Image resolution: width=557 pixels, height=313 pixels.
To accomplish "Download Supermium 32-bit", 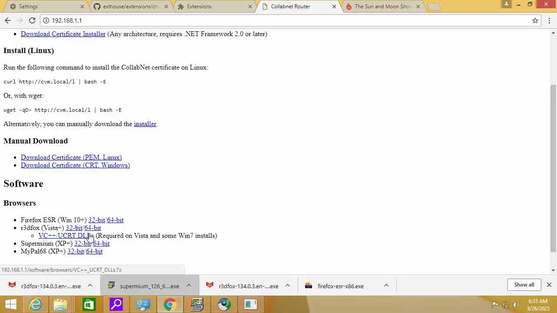I will click(x=82, y=243).
